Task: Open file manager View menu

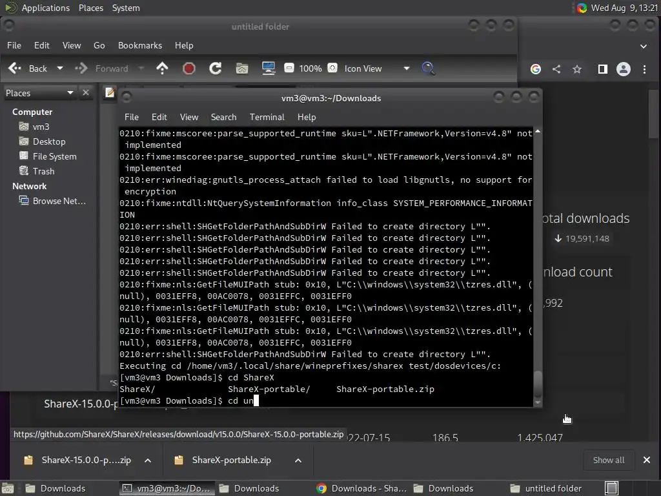Action: (x=72, y=45)
